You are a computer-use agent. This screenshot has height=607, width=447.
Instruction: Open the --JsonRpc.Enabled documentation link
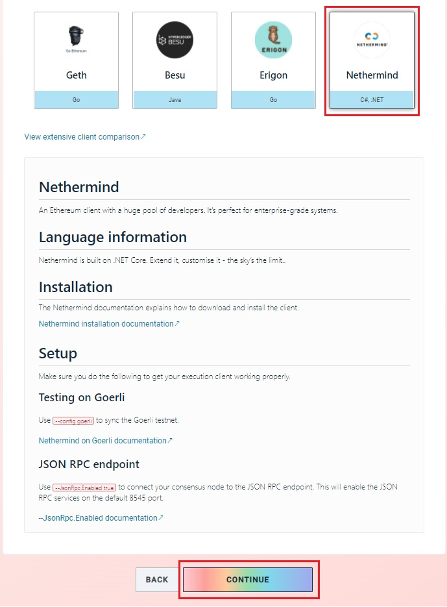tap(101, 518)
